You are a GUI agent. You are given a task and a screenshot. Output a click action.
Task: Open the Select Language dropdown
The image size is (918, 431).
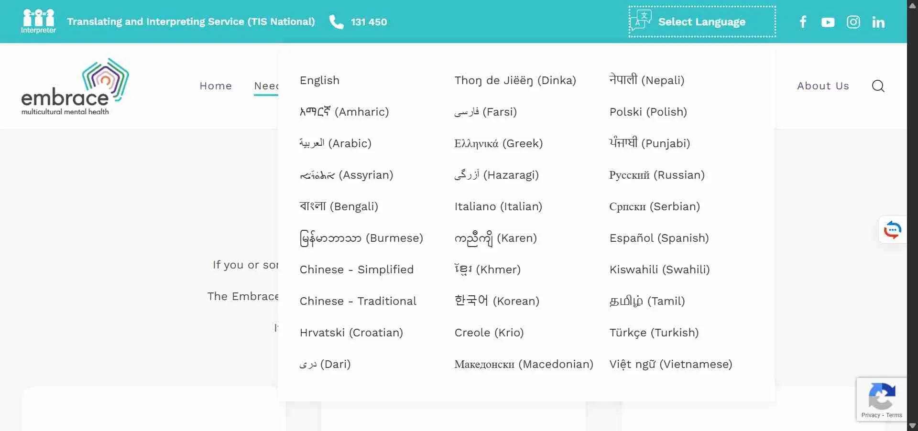701,22
